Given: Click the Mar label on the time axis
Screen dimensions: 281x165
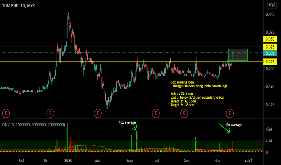Looking at the screenshot, I should pyautogui.click(x=98, y=160).
